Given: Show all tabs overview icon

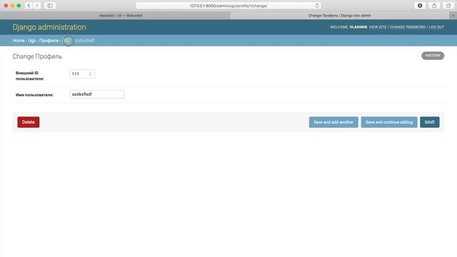Looking at the screenshot, I should tap(448, 6).
